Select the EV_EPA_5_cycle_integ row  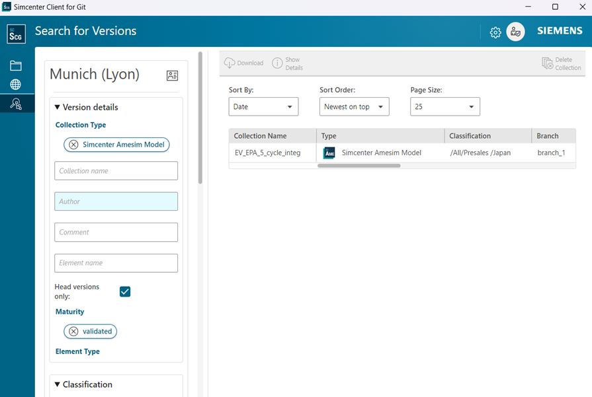coord(402,153)
